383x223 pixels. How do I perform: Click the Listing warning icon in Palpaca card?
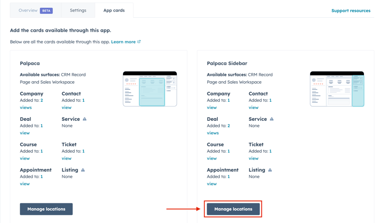(x=83, y=170)
